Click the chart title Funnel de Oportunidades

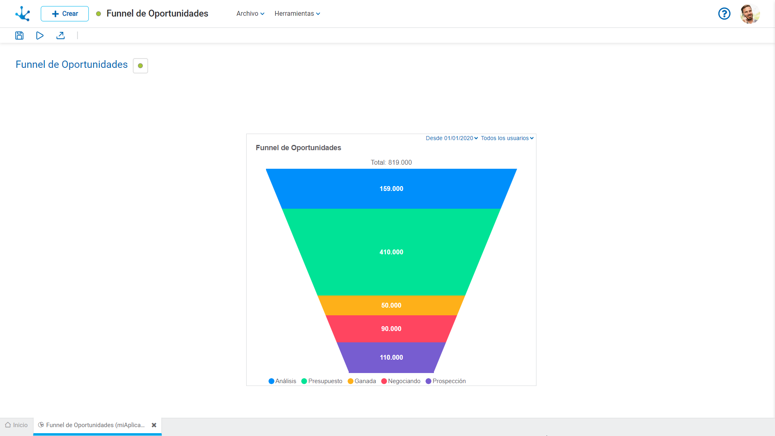coord(298,148)
